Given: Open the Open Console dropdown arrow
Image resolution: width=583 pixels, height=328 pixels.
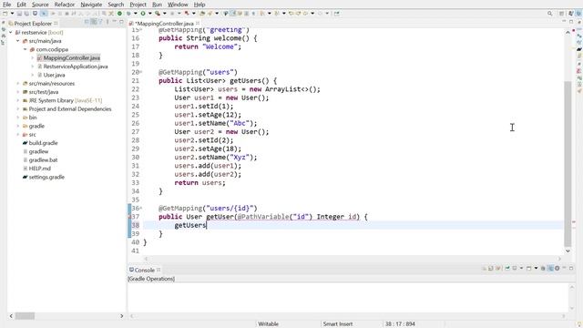Looking at the screenshot, I should point(537,268).
